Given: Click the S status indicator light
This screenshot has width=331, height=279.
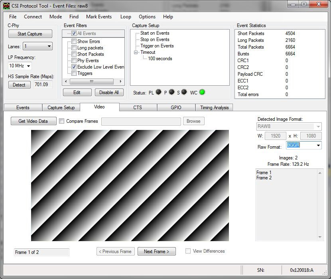Looking at the screenshot, I should [x=184, y=92].
